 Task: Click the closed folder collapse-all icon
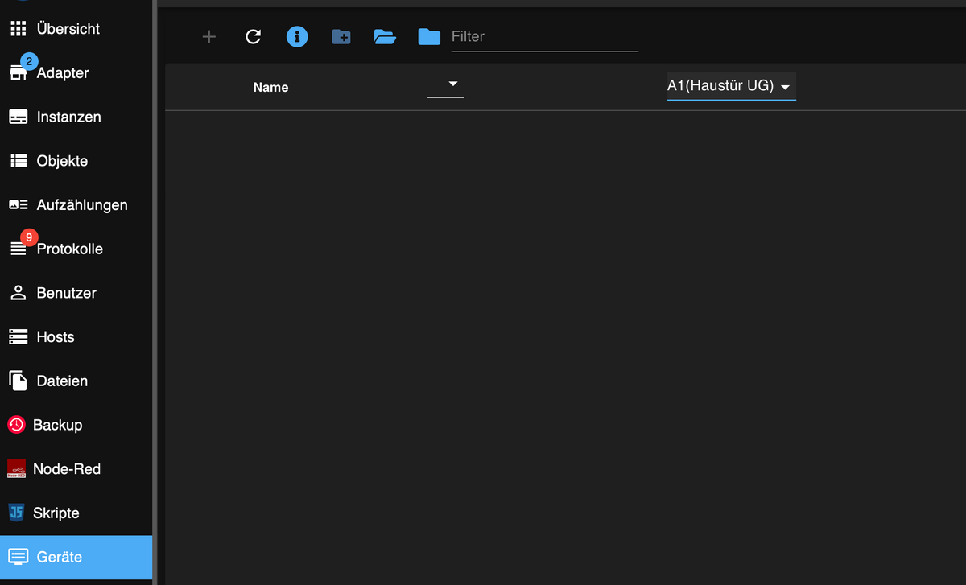[429, 36]
